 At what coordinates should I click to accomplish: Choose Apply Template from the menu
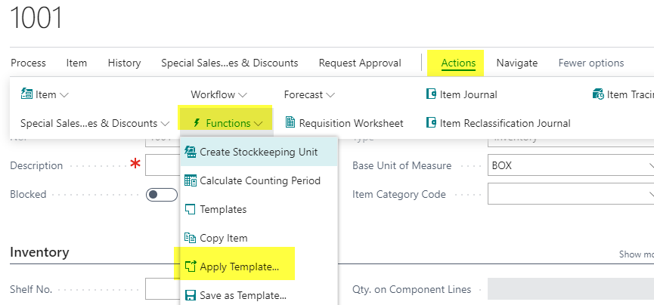click(259, 266)
